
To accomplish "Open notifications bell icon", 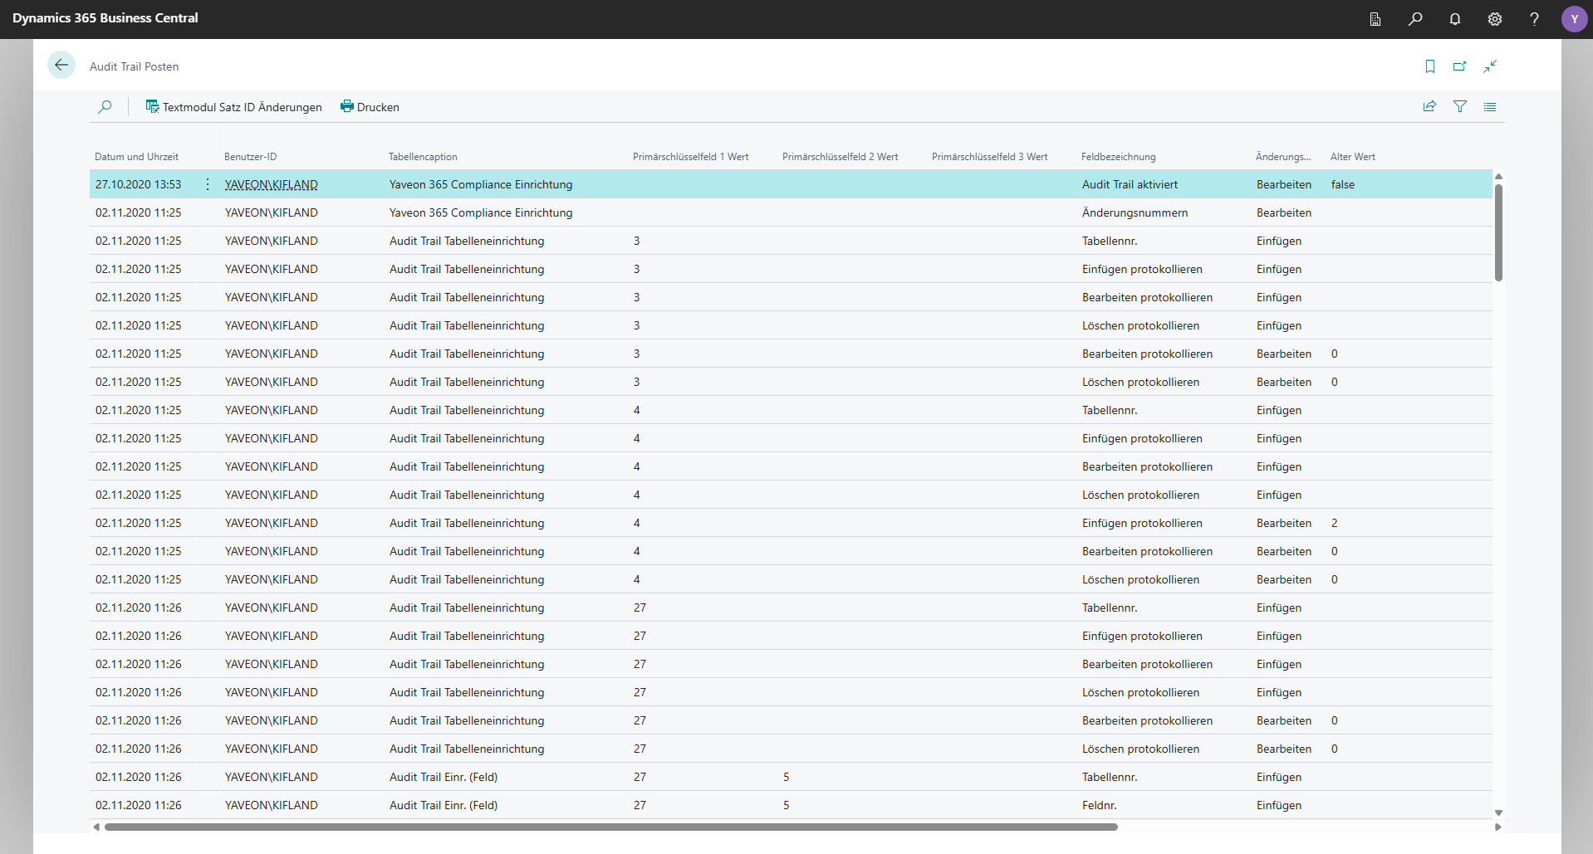I will click(x=1455, y=18).
